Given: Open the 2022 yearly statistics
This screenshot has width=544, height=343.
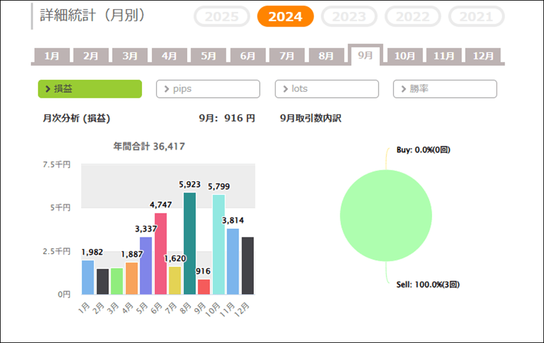Looking at the screenshot, I should click(x=413, y=16).
